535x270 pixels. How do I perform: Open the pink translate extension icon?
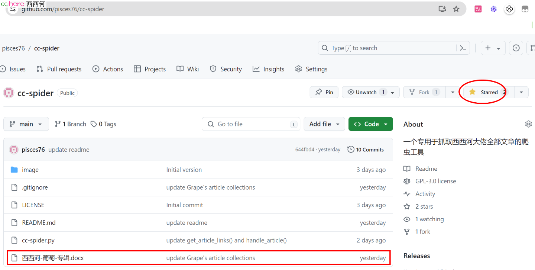478,9
